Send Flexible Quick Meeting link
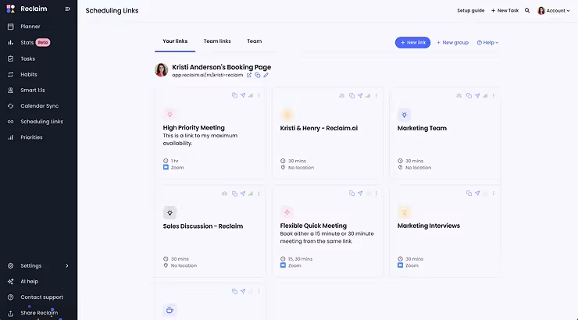The image size is (578, 320). pyautogui.click(x=360, y=193)
